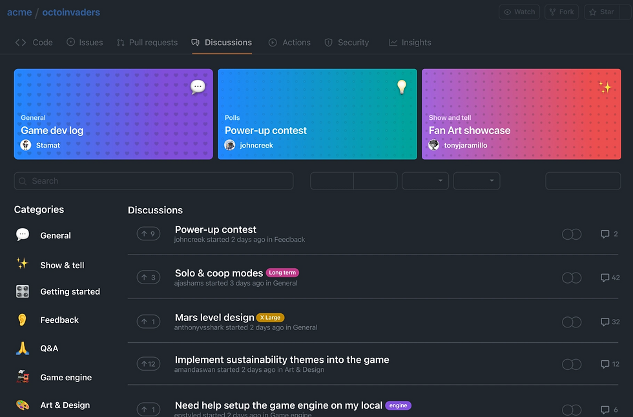Focus the discussions Search field
Viewport: 633px width, 417px height.
click(x=154, y=181)
